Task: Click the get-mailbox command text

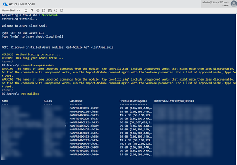Action: pos(30,94)
